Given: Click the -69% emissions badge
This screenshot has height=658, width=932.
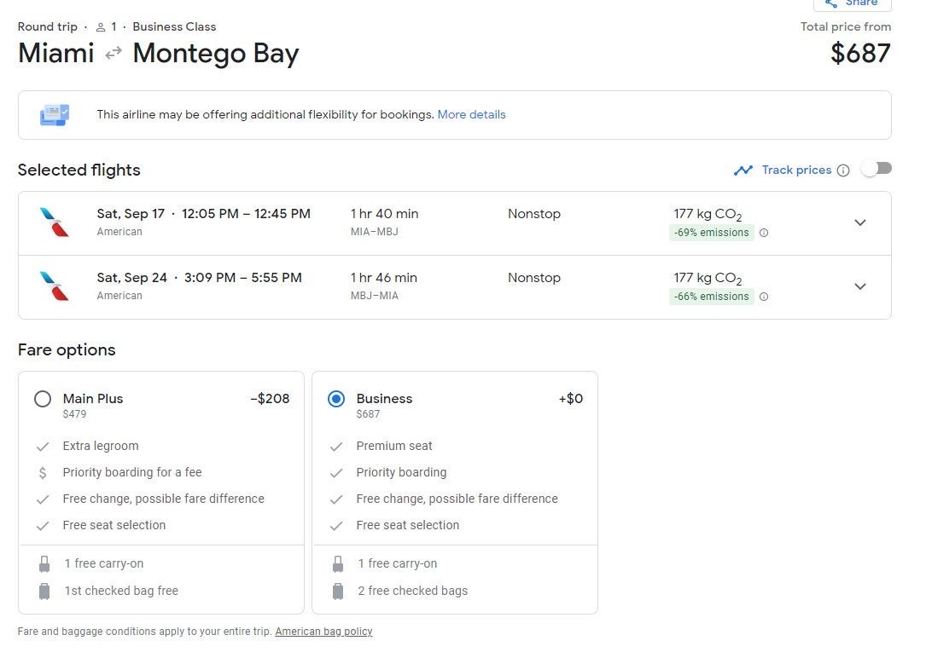Looking at the screenshot, I should click(x=711, y=233).
